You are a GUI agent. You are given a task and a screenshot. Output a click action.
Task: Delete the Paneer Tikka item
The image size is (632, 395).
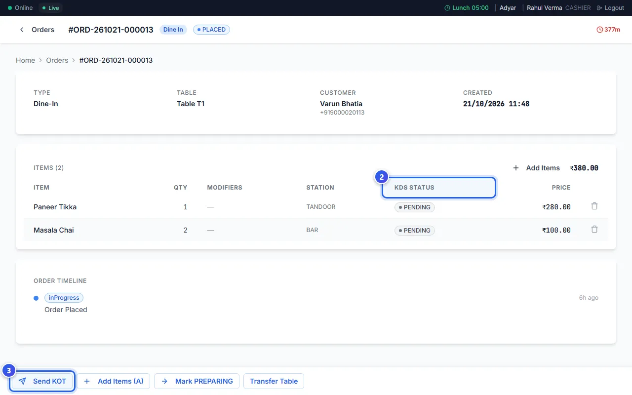coord(594,206)
